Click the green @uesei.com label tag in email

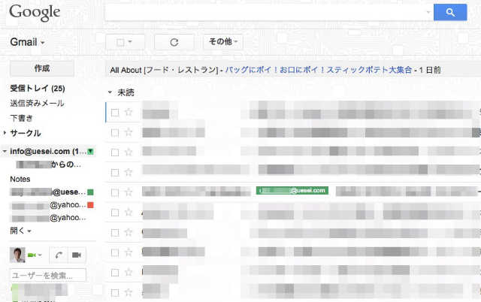[x=292, y=190]
